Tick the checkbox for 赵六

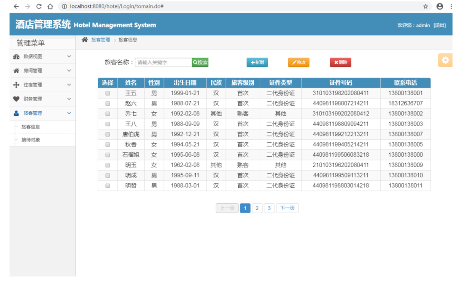click(108, 104)
